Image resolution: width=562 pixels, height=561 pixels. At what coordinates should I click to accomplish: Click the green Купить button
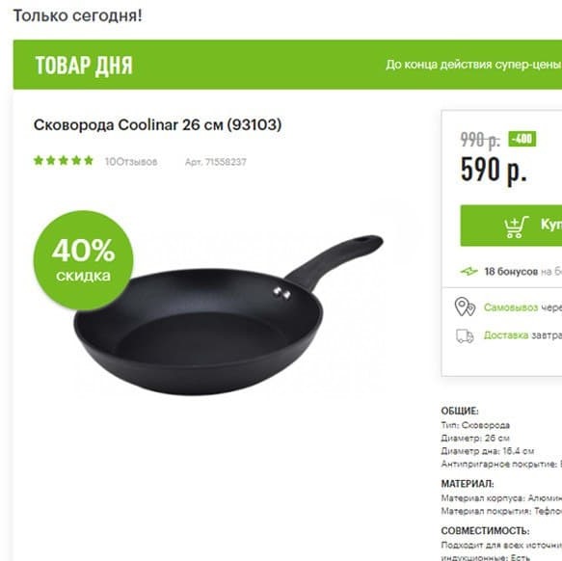(511, 226)
